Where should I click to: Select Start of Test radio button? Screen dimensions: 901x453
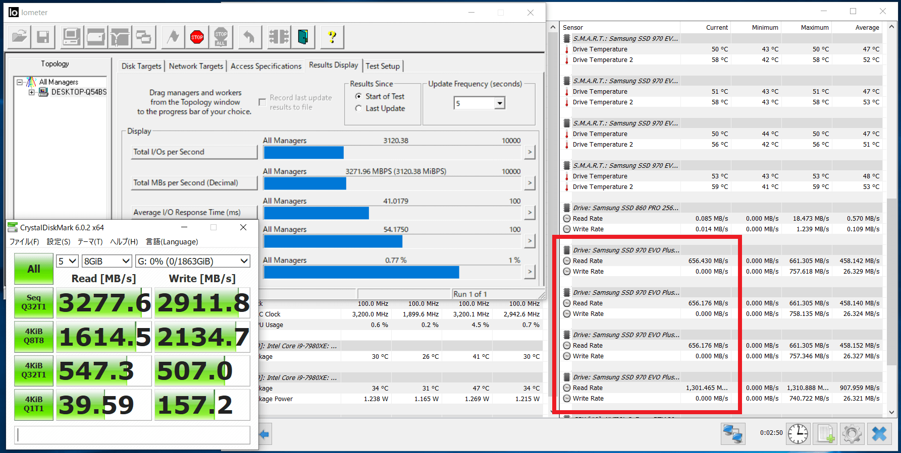click(x=358, y=96)
